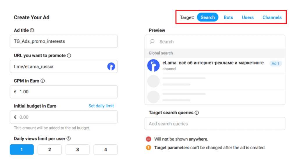
Task: Click the eLama llama icon in URL field
Action: 111,66
